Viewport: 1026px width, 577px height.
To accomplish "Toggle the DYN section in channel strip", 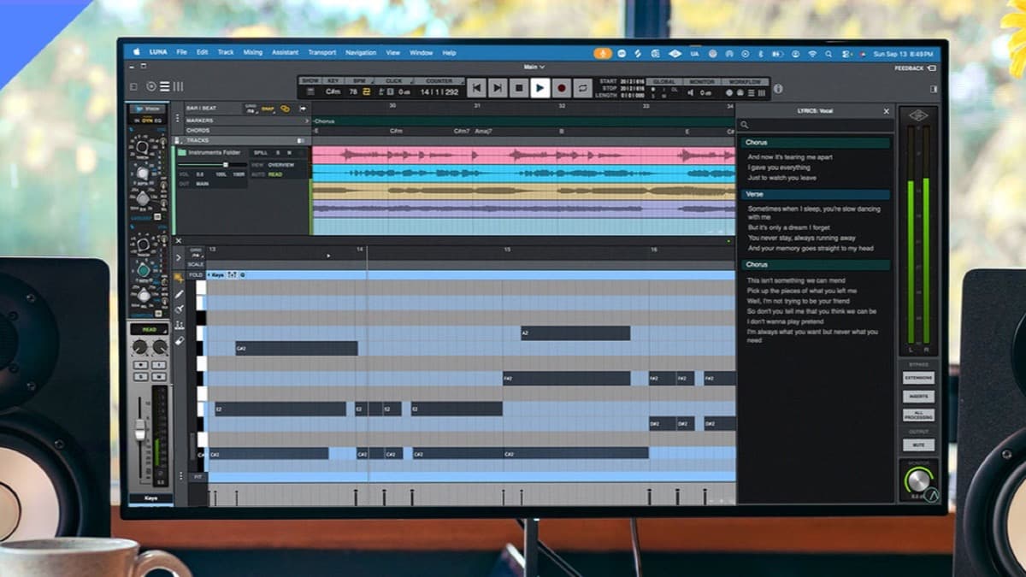I will (147, 121).
